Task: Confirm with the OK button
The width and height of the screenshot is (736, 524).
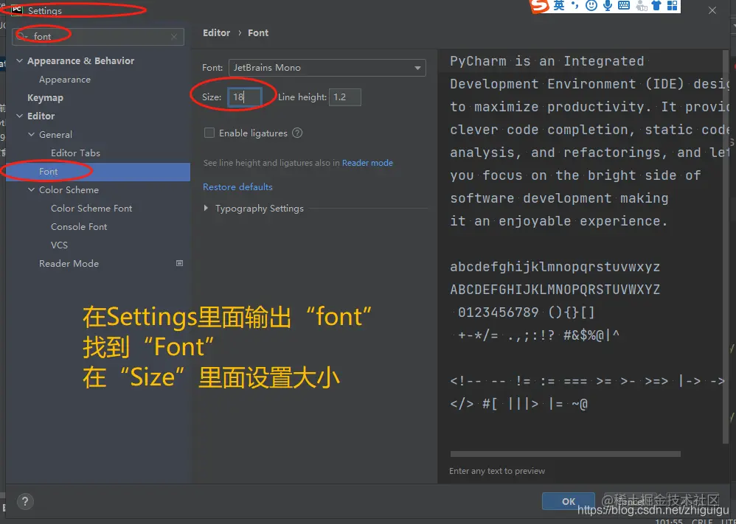Action: (569, 501)
